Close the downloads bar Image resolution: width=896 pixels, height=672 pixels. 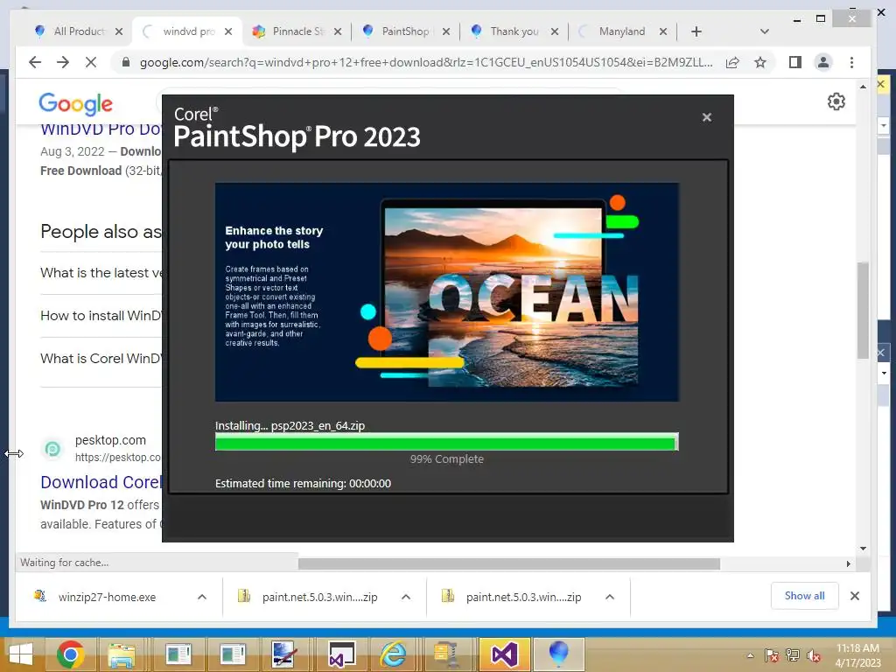855,596
